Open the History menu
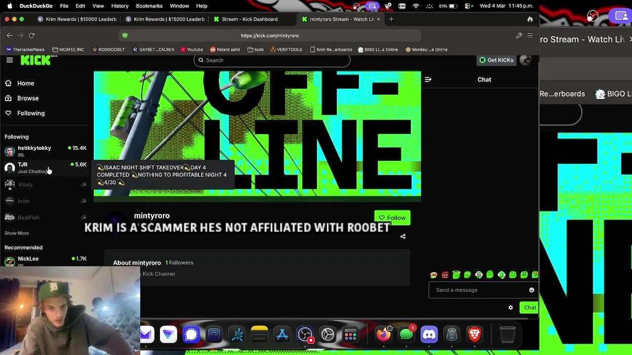This screenshot has width=632, height=355. [120, 6]
